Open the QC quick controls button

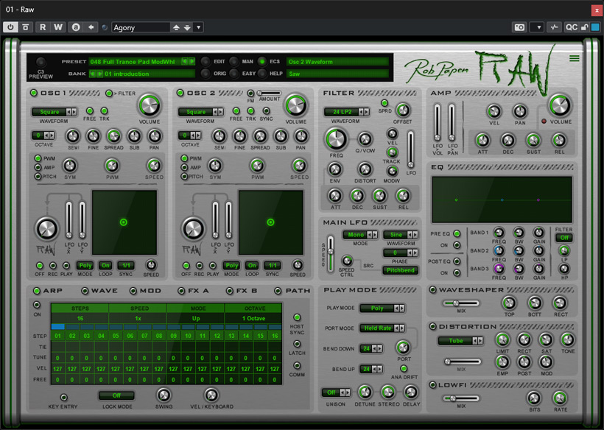tap(571, 27)
